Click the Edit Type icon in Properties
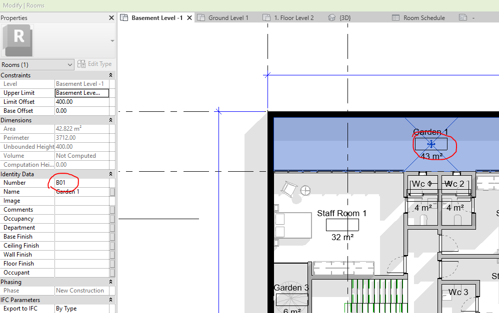The width and height of the screenshot is (499, 313). 81,64
